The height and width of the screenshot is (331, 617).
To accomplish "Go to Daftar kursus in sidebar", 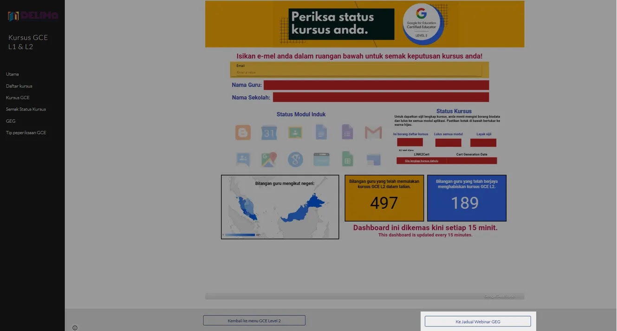I will [x=19, y=86].
